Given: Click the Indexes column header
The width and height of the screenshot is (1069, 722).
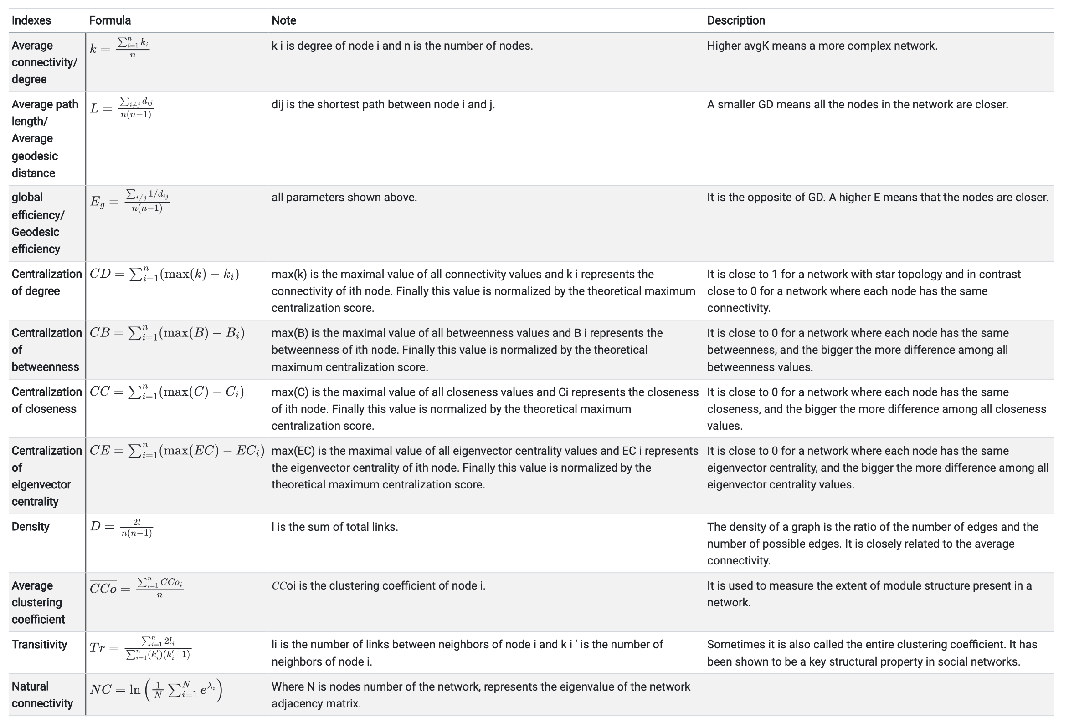Looking at the screenshot, I should tap(31, 20).
